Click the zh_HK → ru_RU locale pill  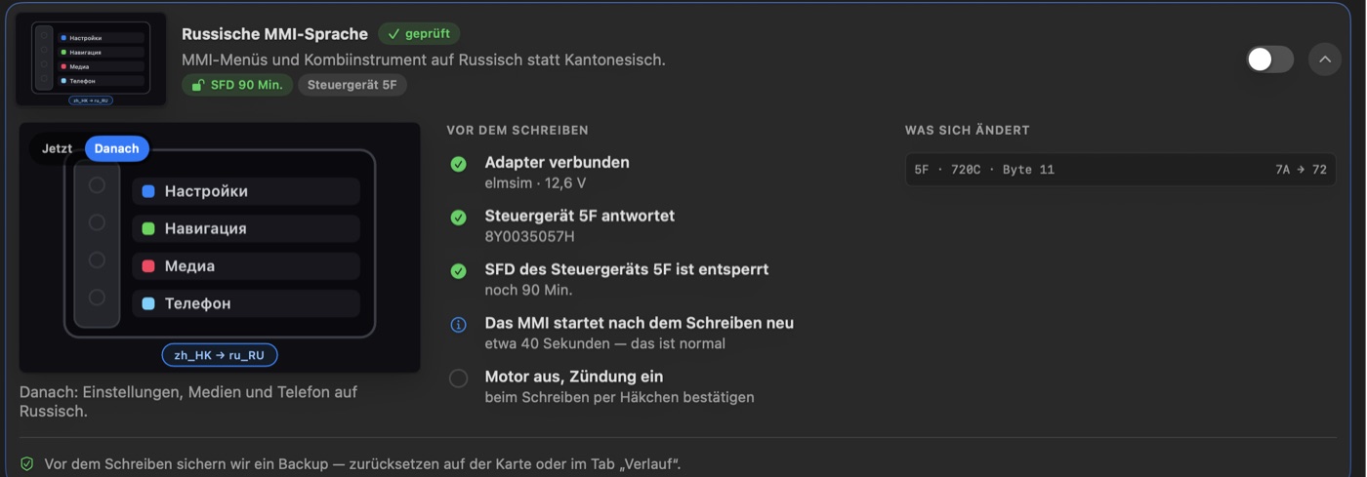(x=220, y=355)
